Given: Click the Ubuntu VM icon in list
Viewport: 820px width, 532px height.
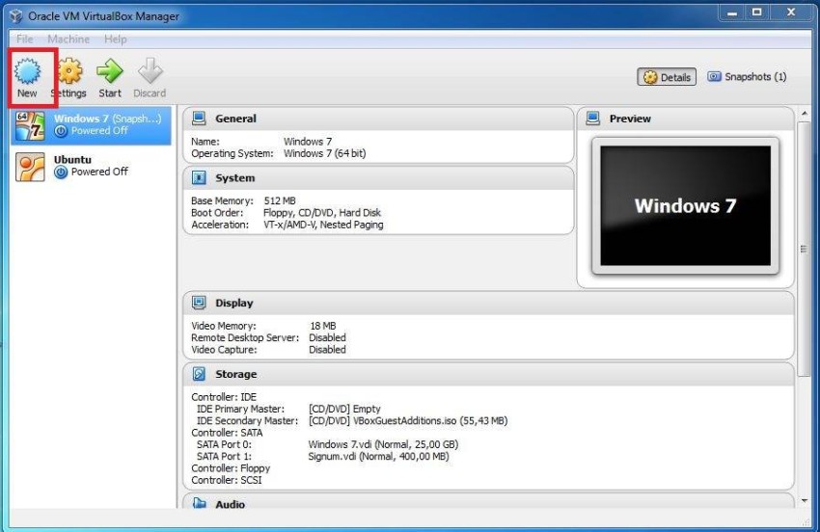Looking at the screenshot, I should point(30,167).
